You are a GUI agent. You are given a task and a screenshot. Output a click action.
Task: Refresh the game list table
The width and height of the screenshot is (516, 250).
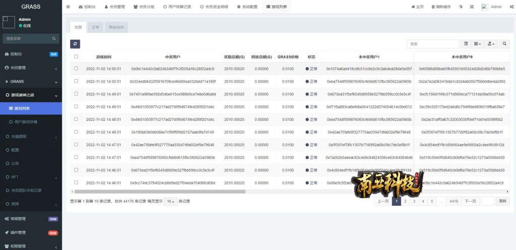75,44
